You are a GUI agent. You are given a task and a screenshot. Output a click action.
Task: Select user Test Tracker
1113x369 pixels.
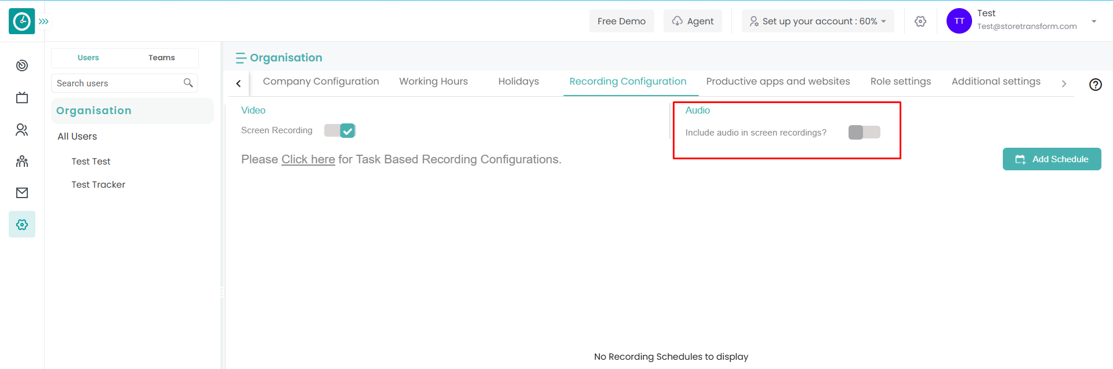coord(98,185)
